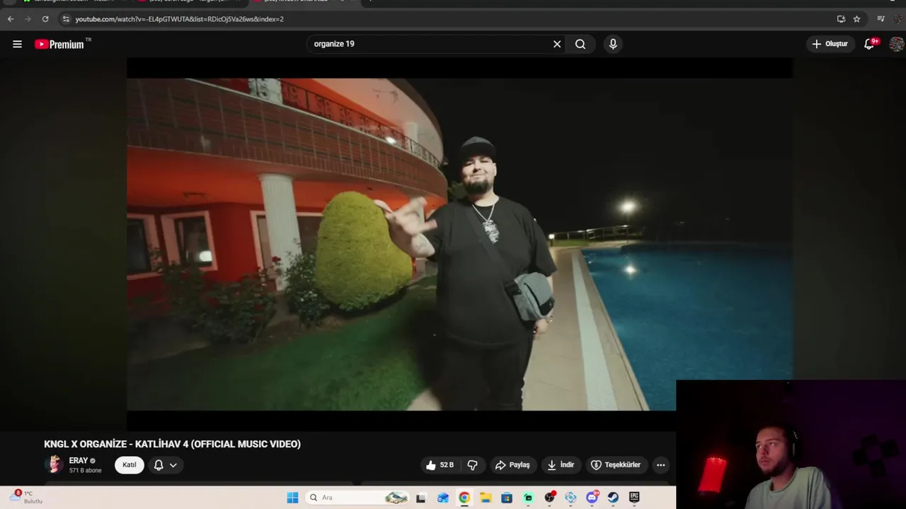This screenshot has width=906, height=509.
Task: Open YouTube notifications bell
Action: pos(869,44)
